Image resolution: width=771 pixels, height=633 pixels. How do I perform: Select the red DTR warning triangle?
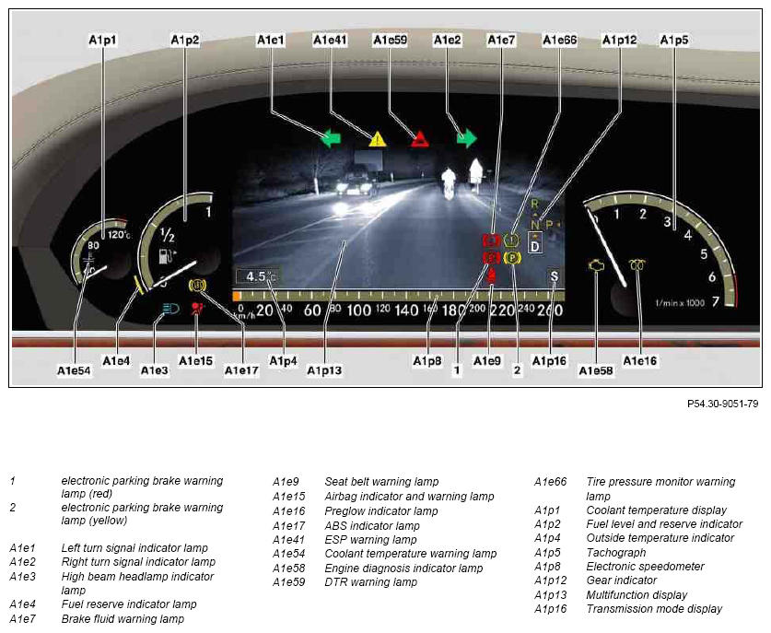click(420, 139)
